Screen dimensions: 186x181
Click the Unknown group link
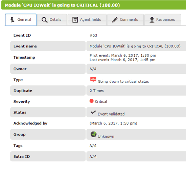[106, 136]
